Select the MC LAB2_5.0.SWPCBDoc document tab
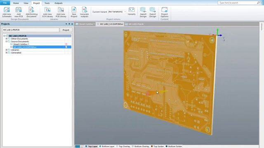The width and height of the screenshot is (264, 148). coord(110,24)
